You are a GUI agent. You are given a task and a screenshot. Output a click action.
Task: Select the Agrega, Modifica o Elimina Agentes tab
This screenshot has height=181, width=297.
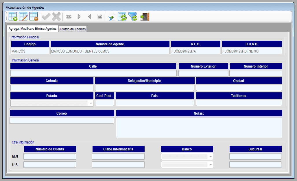[x=32, y=29]
